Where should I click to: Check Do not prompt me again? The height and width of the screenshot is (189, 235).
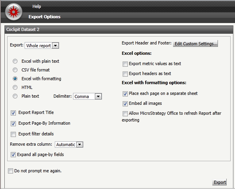[x=10, y=171]
